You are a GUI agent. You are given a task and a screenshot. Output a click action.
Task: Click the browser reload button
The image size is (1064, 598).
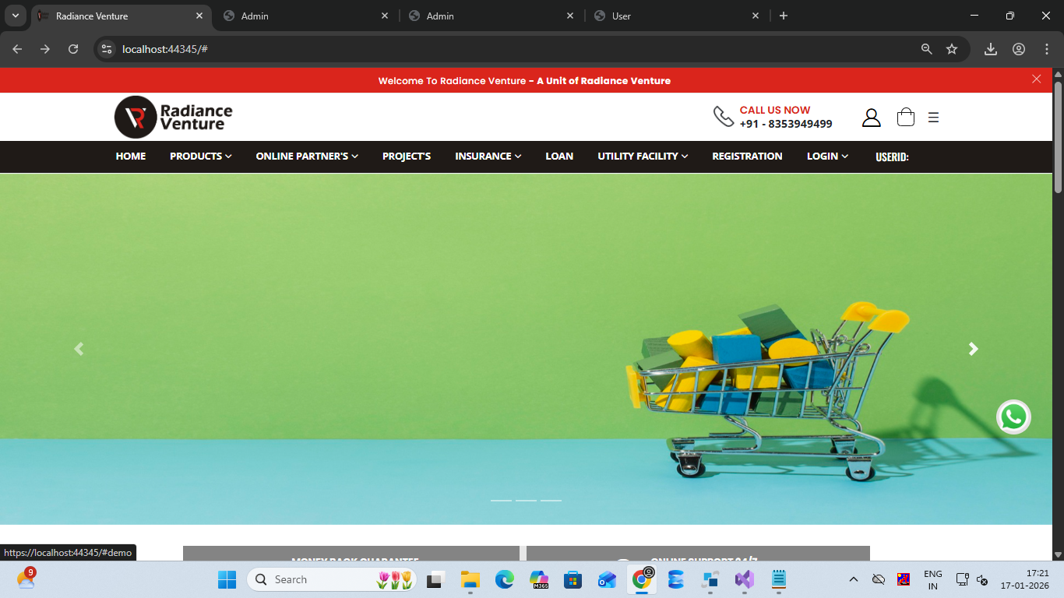tap(73, 49)
